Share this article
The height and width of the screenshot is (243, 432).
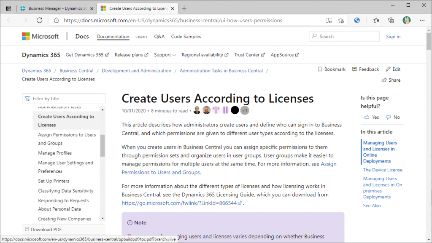[x=391, y=80]
